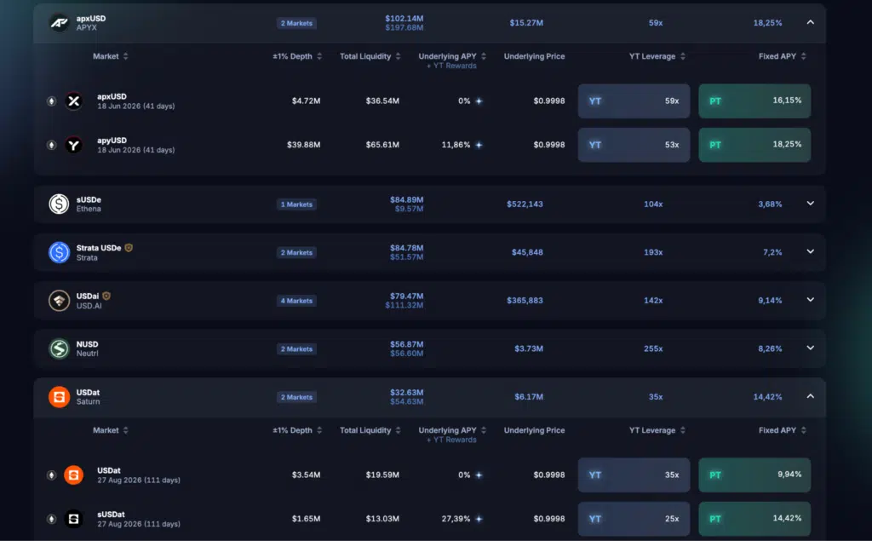Viewport: 872px width, 541px height.
Task: Click the $15.27M value on apxUSD row
Action: point(526,23)
